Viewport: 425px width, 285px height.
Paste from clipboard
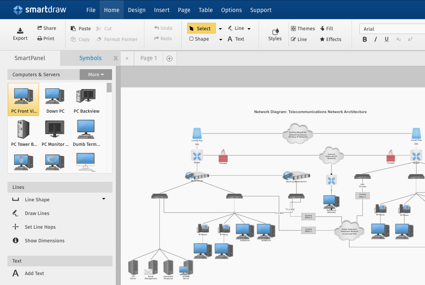(81, 29)
